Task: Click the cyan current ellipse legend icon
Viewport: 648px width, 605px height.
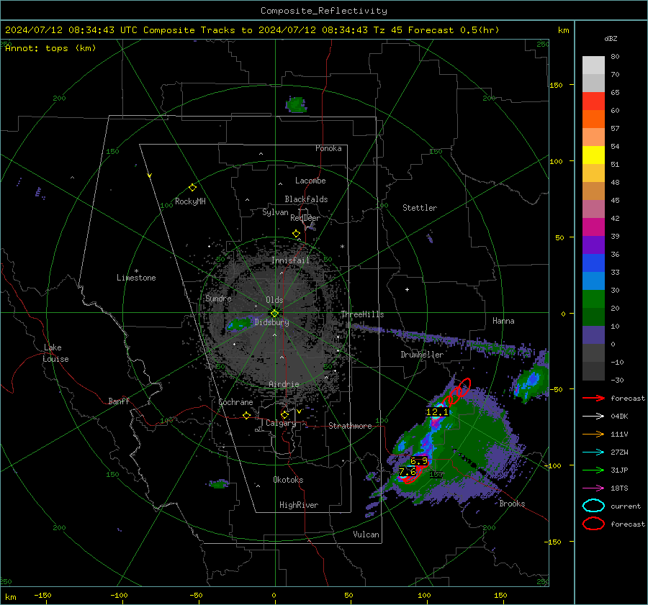Action: click(593, 506)
